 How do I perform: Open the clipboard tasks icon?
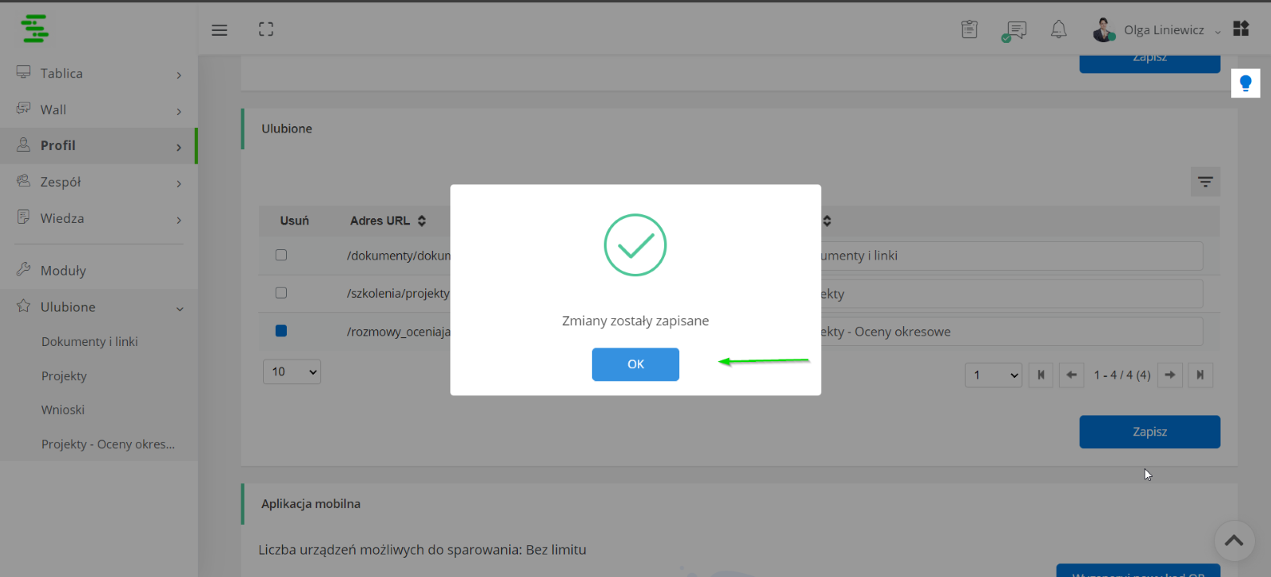[x=969, y=29]
